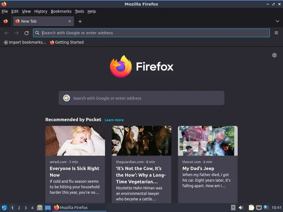Switch to workspace 3 in taskbar
The height and width of the screenshot is (212, 283).
coord(26,208)
